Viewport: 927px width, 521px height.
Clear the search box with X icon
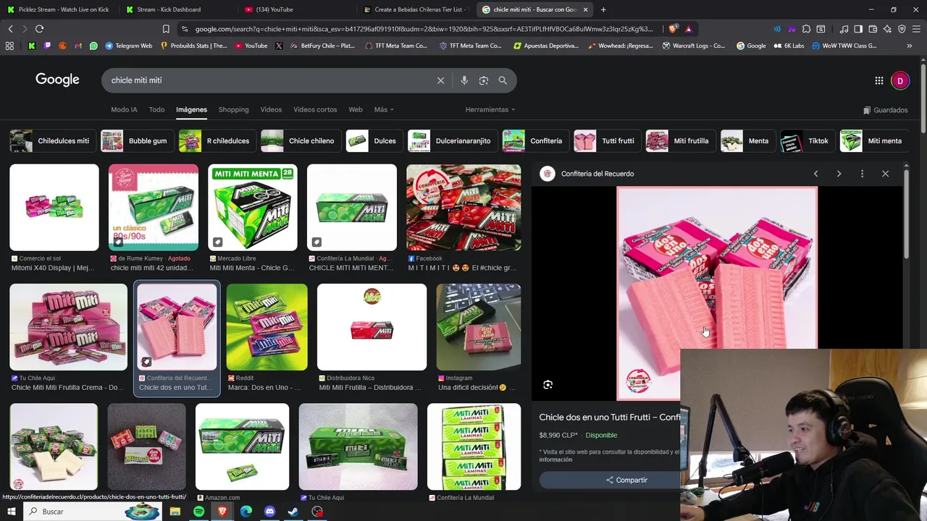(x=440, y=80)
